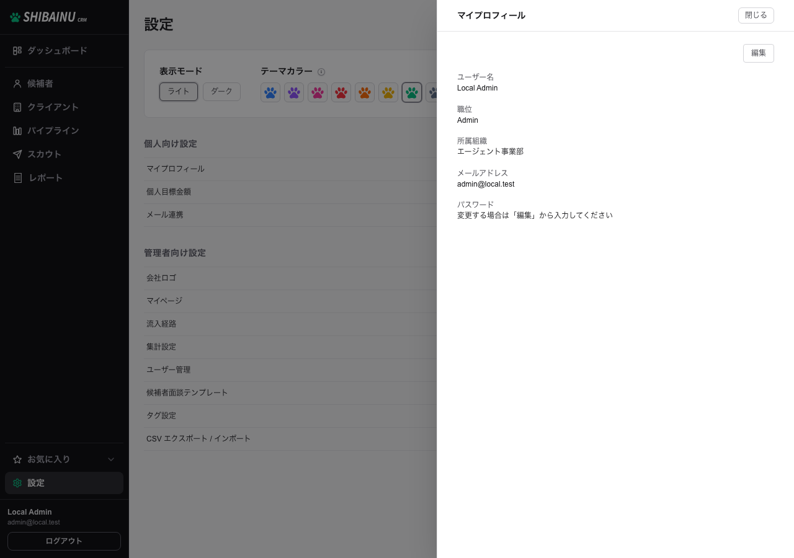Click 閉じる to close profile panel
The width and height of the screenshot is (794, 558).
point(756,15)
